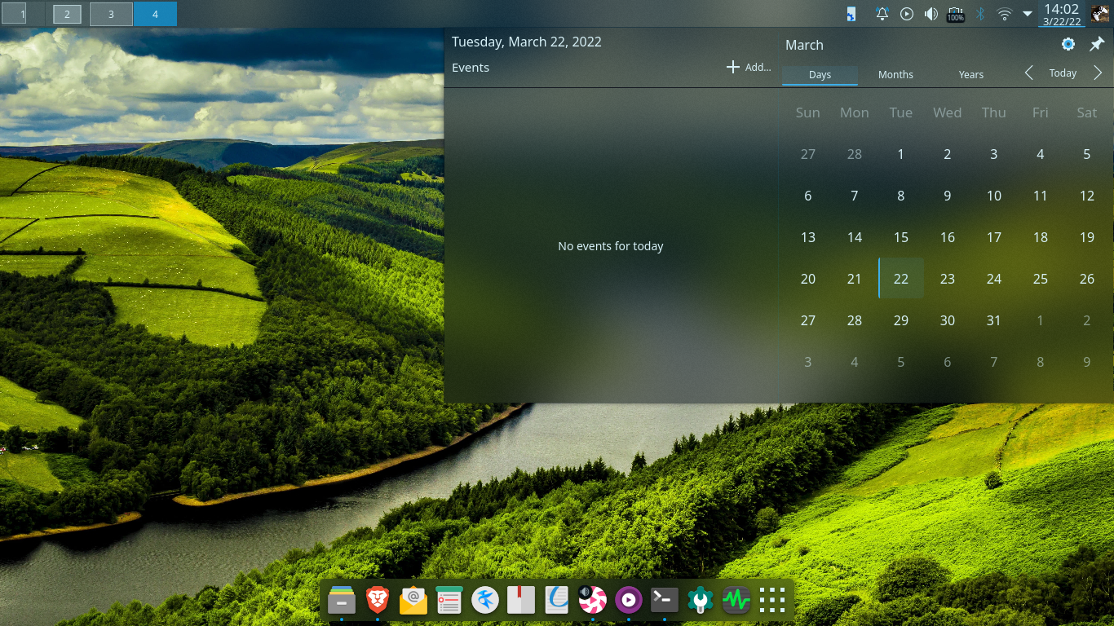This screenshot has width=1114, height=626.
Task: Toggle Bluetooth from the system tray
Action: pyautogui.click(x=979, y=13)
